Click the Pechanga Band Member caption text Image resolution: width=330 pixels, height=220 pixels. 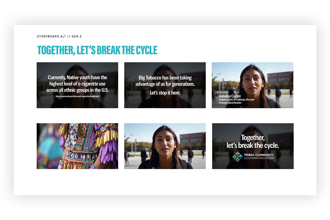tap(230, 103)
